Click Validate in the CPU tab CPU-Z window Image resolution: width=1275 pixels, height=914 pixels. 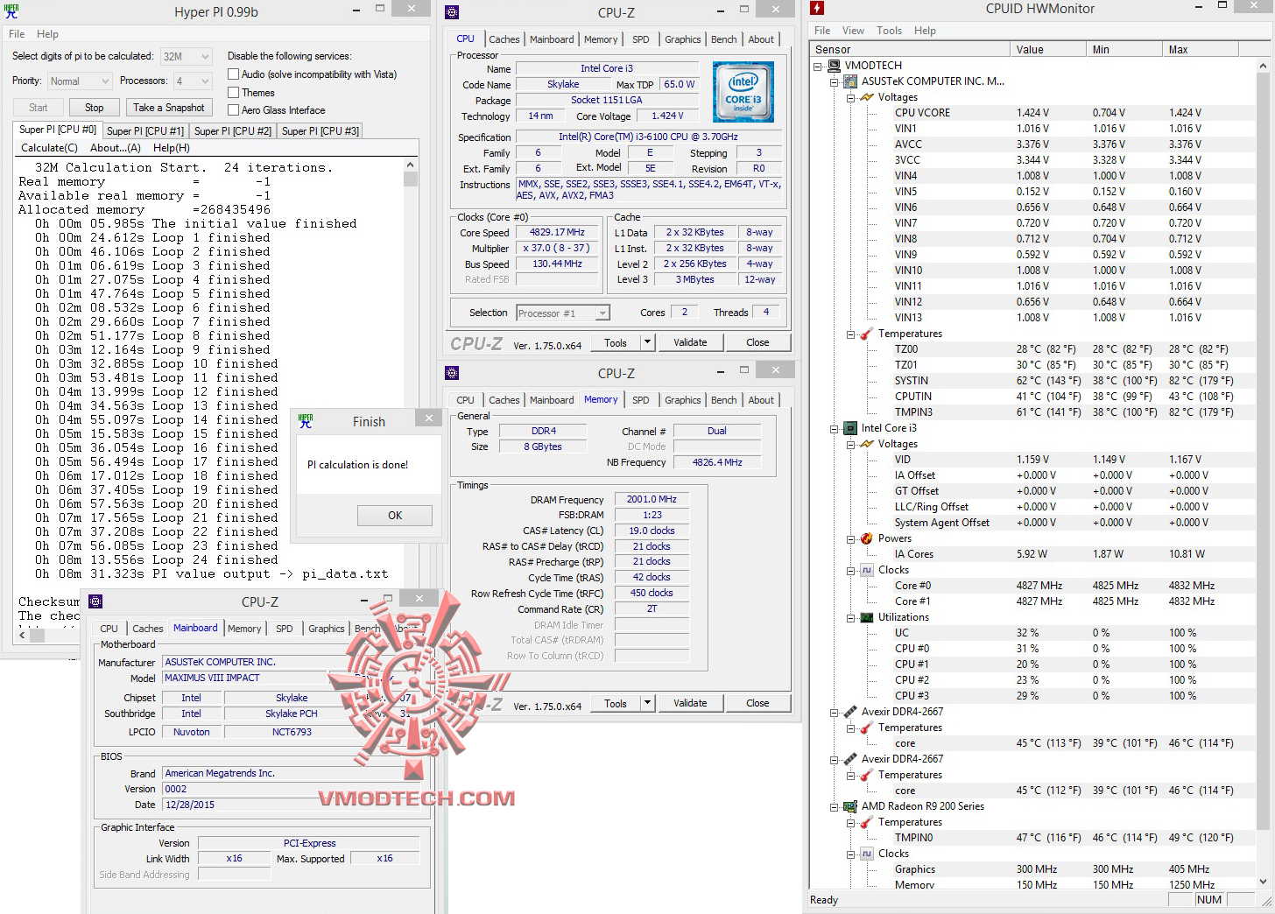click(x=690, y=342)
